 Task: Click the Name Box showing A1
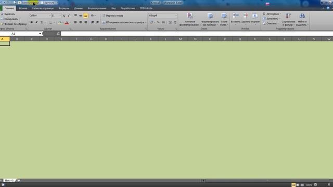[19, 34]
